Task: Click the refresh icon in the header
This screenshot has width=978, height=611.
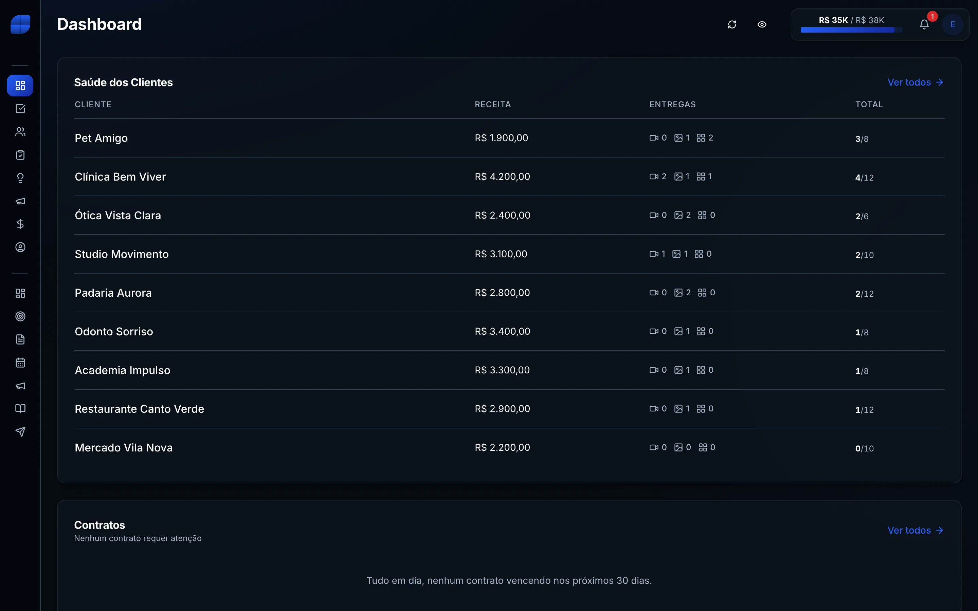Action: pos(732,25)
